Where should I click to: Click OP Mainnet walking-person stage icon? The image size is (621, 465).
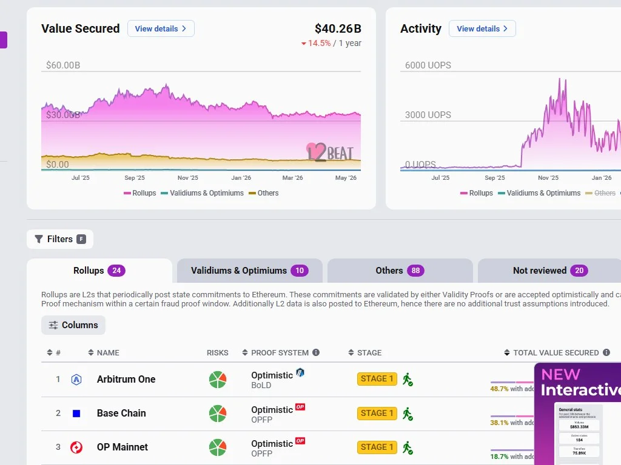(408, 448)
